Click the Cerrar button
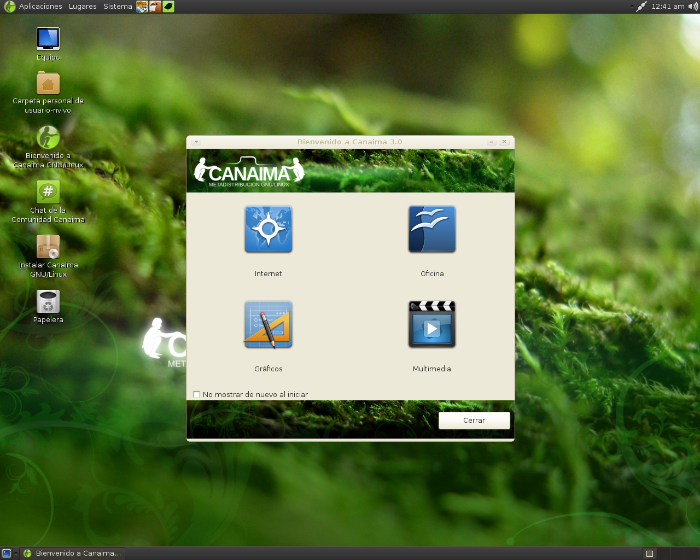This screenshot has height=560, width=700. (474, 421)
